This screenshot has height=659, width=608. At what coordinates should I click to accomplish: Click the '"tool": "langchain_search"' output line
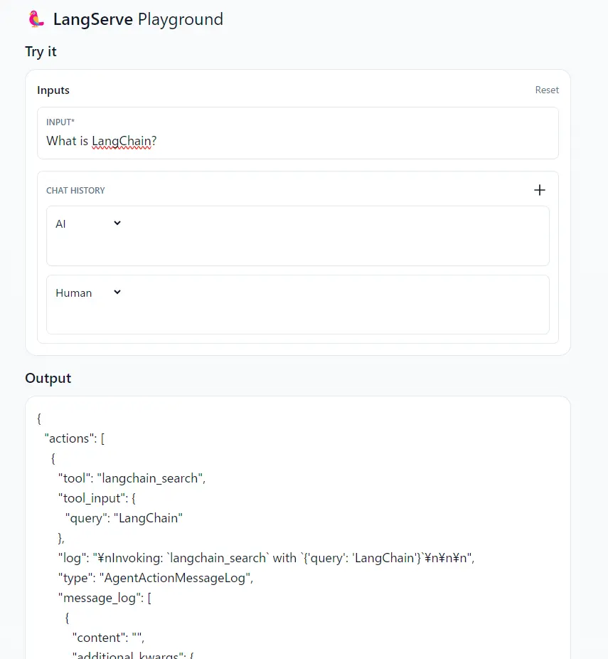132,478
